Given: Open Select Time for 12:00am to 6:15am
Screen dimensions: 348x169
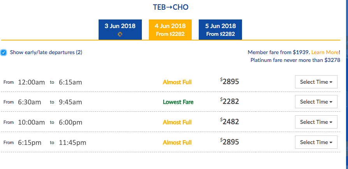Looking at the screenshot, I should [316, 82].
